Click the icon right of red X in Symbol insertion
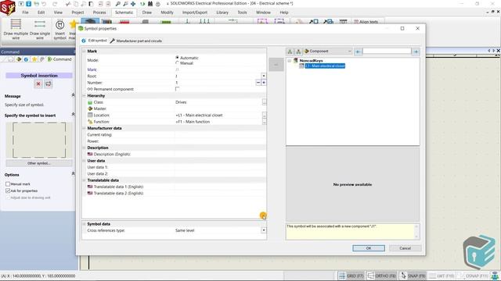The height and width of the screenshot is (281, 501). [x=49, y=84]
